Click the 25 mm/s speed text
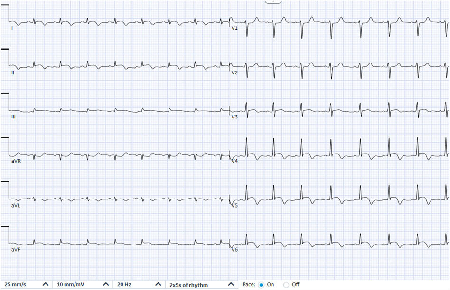The height and width of the screenshot is (290, 450). [x=15, y=284]
